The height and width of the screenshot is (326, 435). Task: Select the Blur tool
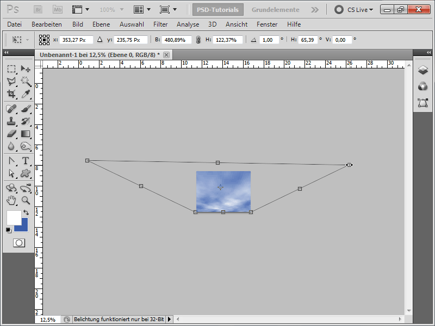pos(11,146)
